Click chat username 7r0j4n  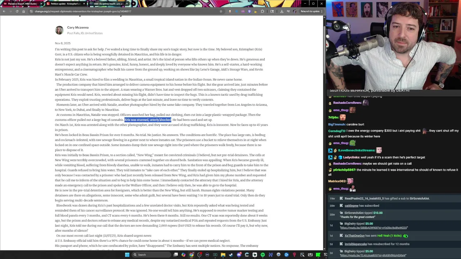coord(334,117)
